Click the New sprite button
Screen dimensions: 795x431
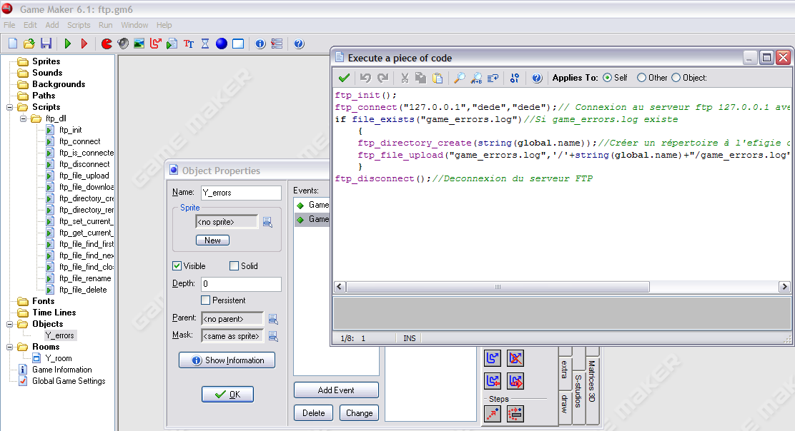pos(212,240)
